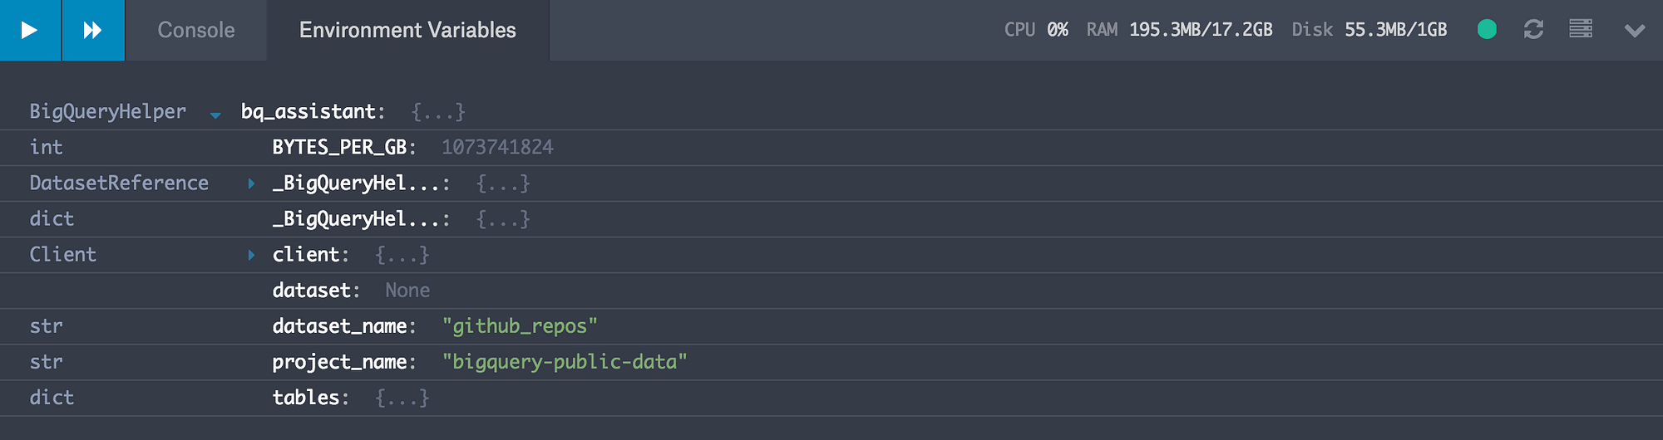The width and height of the screenshot is (1663, 440).
Task: Select the "bigquery-public-data" string value
Action: click(565, 362)
